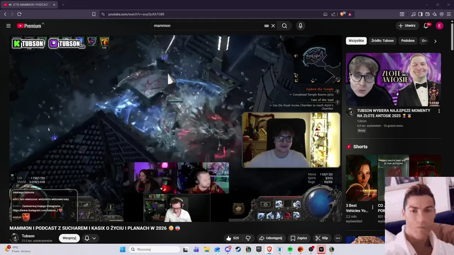Screen dimensions: 454x255
Task: Open Brave wallet toolbar icon
Action: pyautogui.click(x=427, y=14)
